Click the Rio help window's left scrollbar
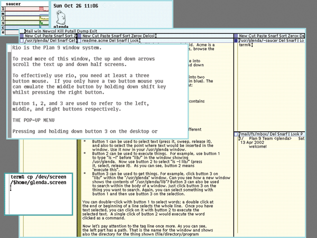Screen dimensions: 317x238 click(x=9, y=91)
